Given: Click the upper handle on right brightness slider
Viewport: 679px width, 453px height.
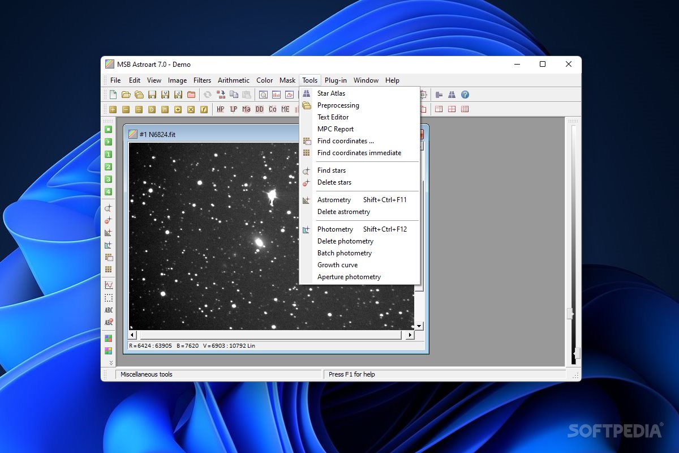Looking at the screenshot, I should [570, 314].
